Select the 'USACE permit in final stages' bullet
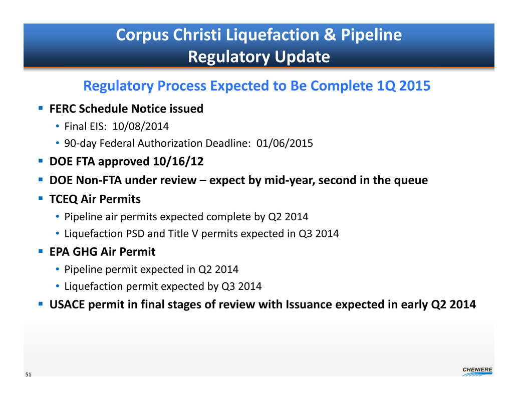Image resolution: width=518 pixels, height=400 pixels. point(263,304)
